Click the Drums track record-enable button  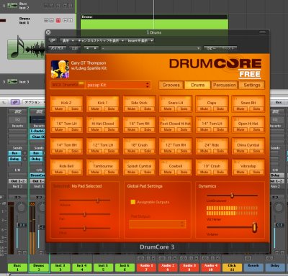point(58,20)
